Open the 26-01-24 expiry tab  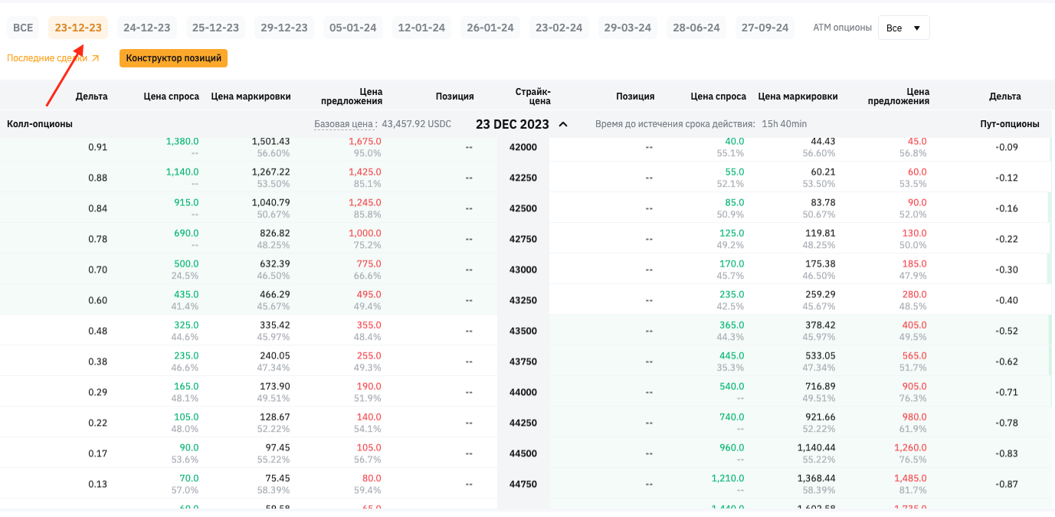(x=490, y=28)
